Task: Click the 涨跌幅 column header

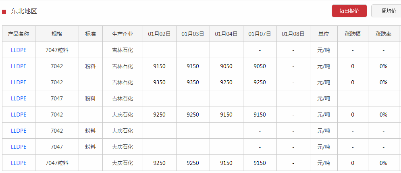Action: click(353, 34)
